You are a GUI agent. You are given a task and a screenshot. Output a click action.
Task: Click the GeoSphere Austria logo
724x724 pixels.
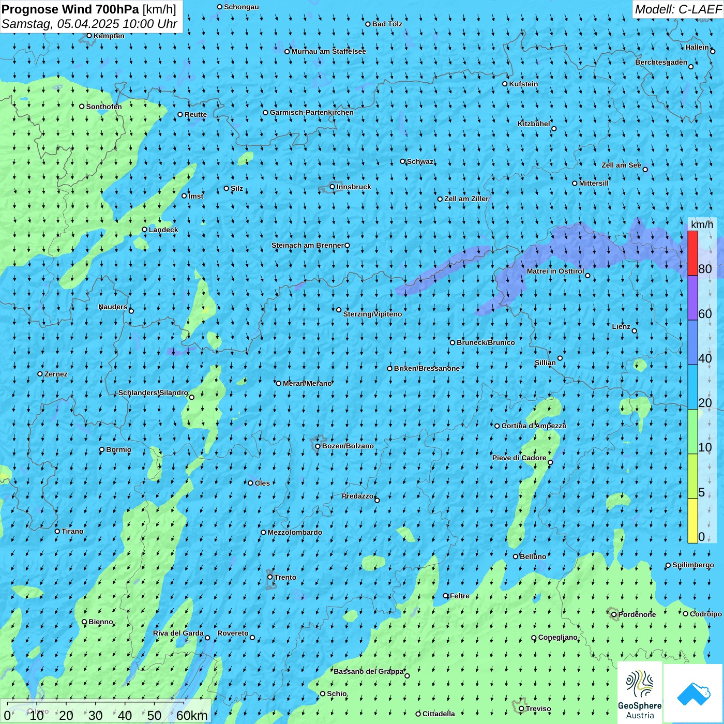[x=640, y=693]
